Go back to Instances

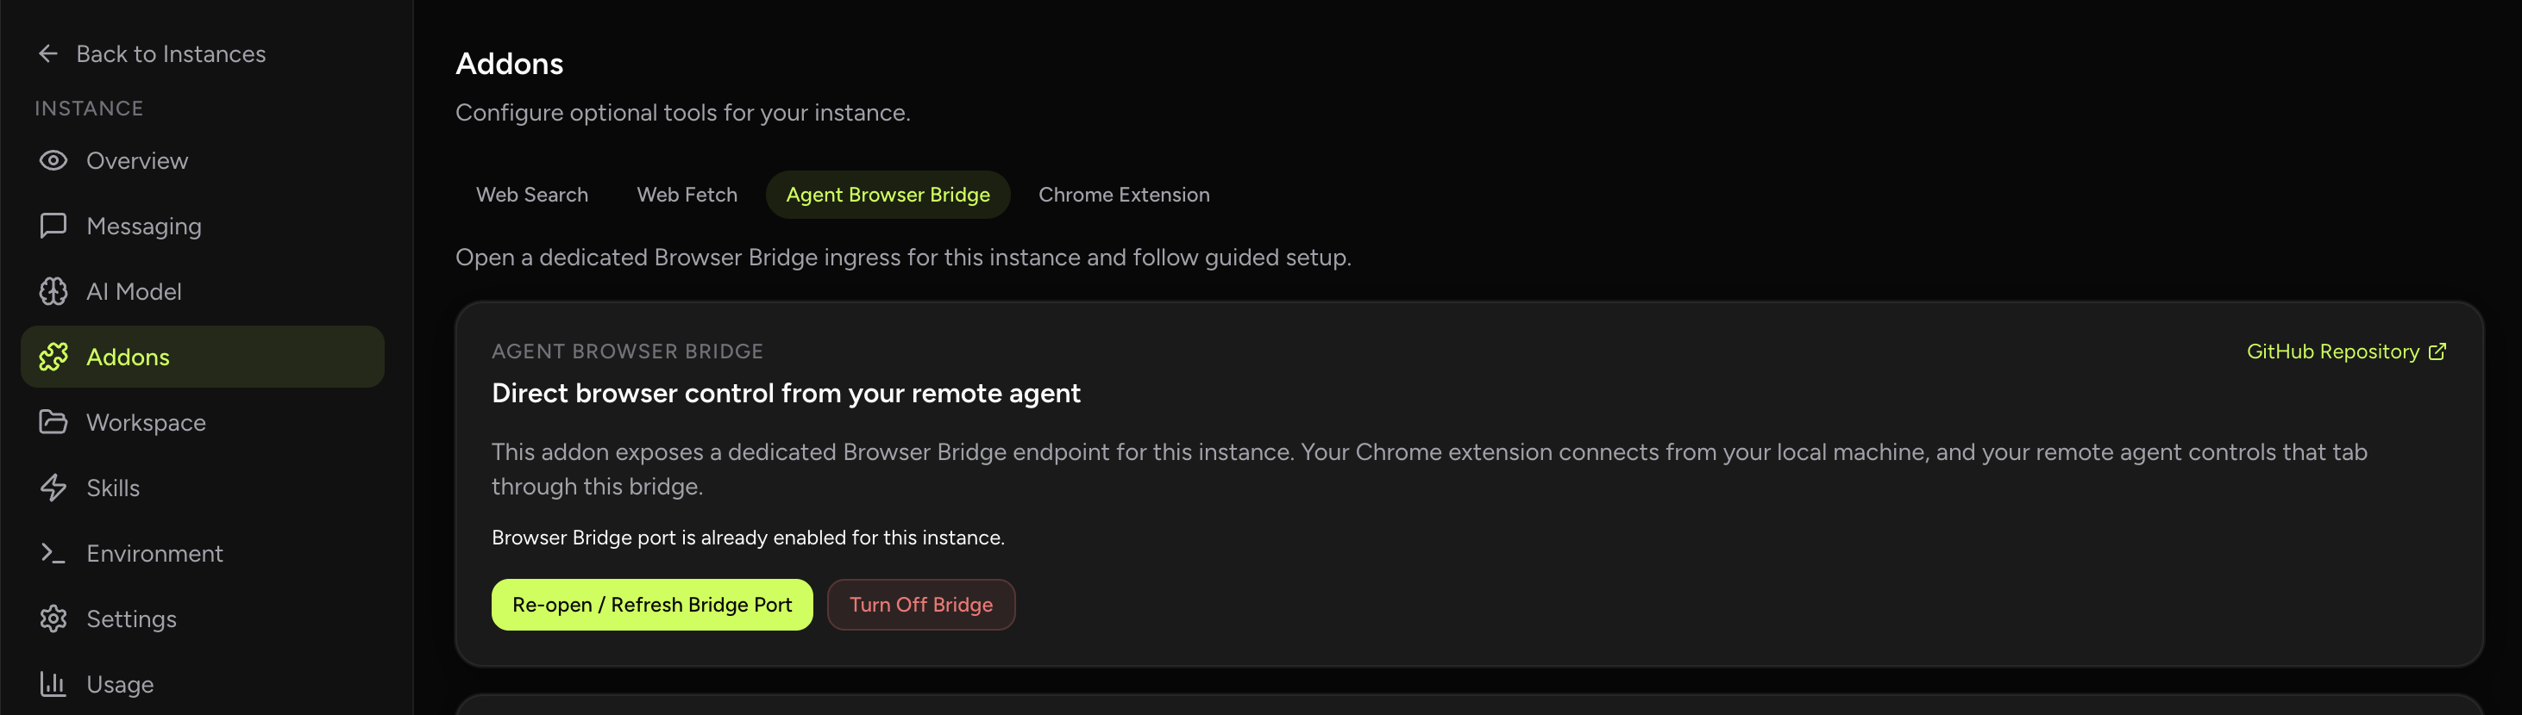coord(171,53)
